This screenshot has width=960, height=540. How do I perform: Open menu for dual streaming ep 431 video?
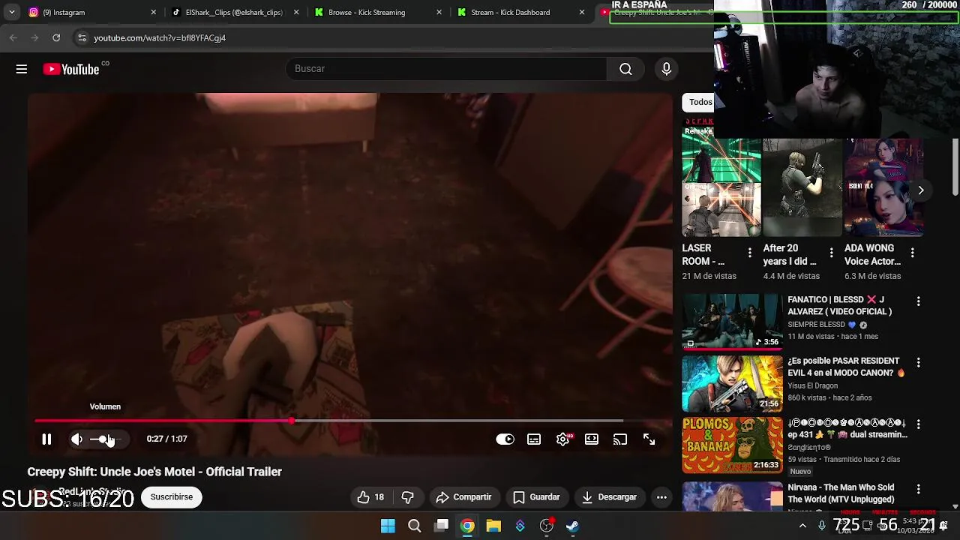[918, 424]
